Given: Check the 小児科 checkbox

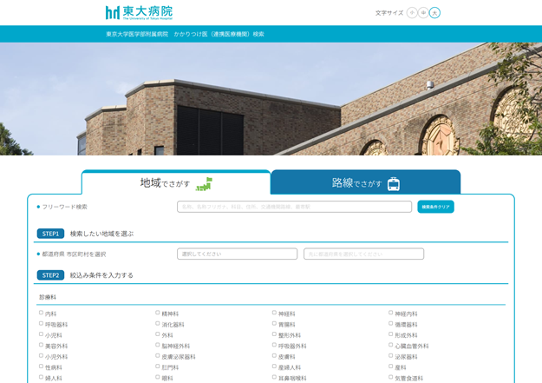Looking at the screenshot, I should 41,334.
